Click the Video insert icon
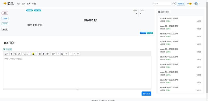 point(66,54)
